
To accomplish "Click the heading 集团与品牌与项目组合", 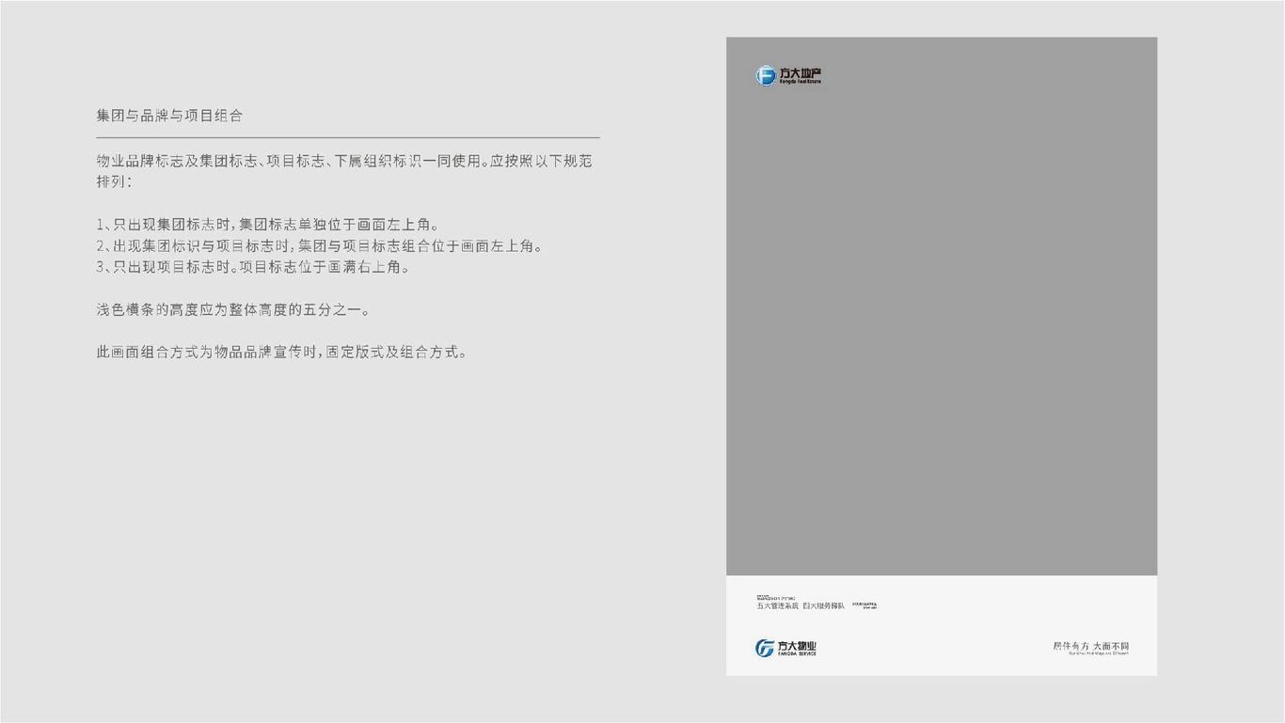I will [169, 116].
